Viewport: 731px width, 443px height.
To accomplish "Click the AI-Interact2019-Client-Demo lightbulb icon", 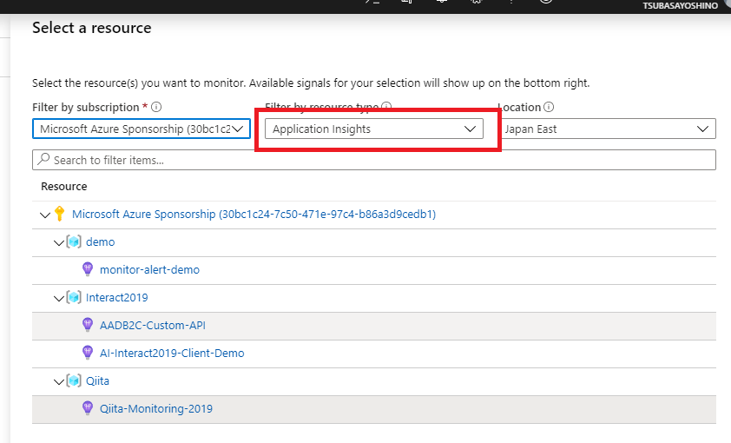I will point(87,353).
